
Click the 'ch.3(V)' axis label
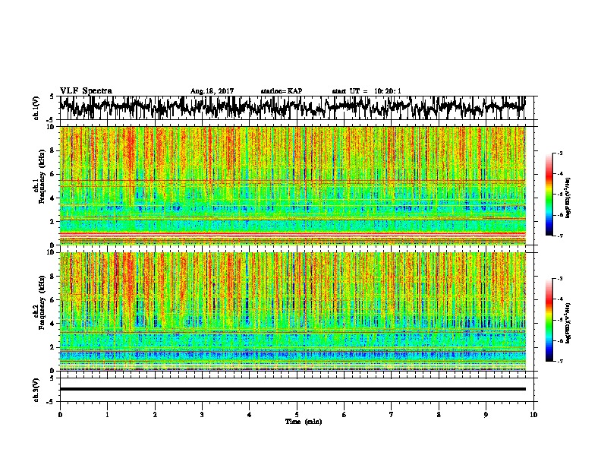pos(36,390)
